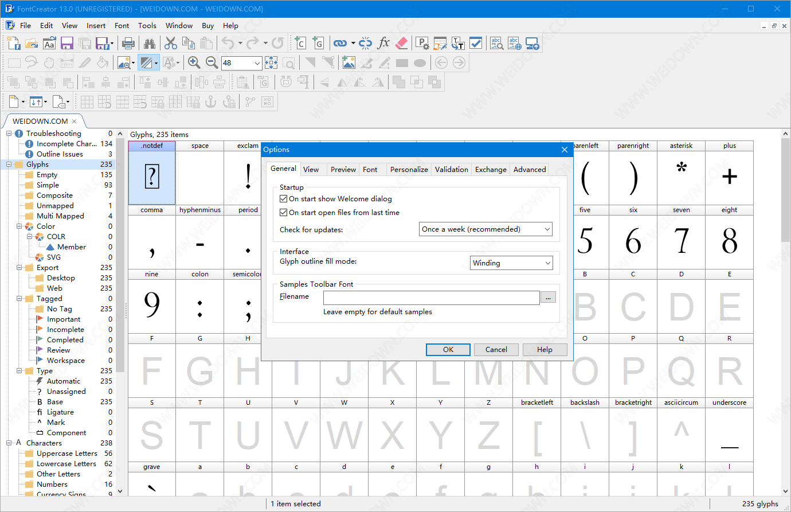Click the blue Validate checkmark icon
This screenshot has width=791, height=512.
[x=476, y=43]
